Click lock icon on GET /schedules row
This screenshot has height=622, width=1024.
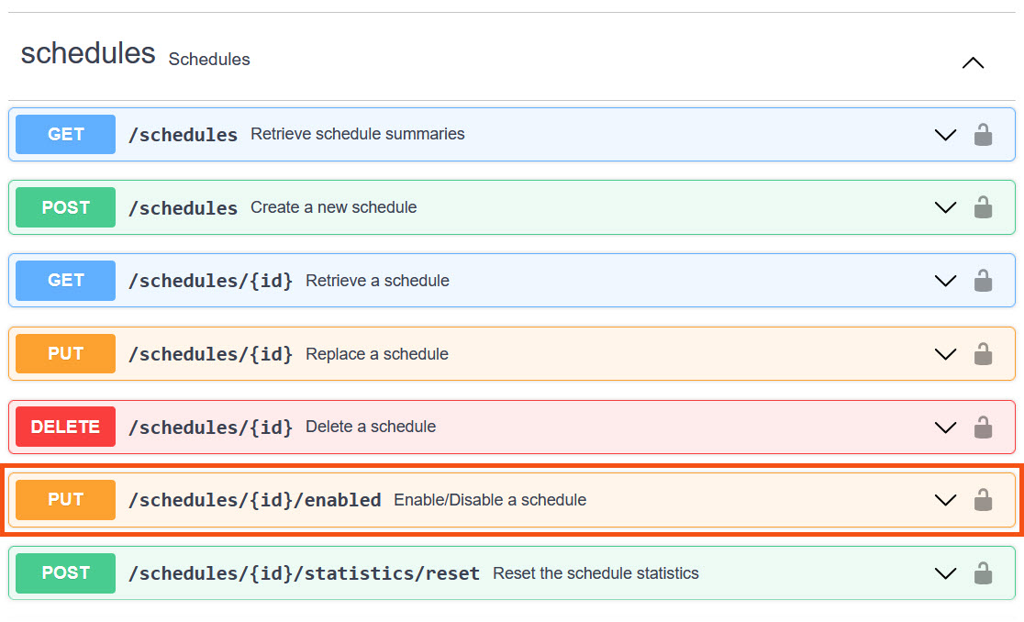click(x=983, y=135)
